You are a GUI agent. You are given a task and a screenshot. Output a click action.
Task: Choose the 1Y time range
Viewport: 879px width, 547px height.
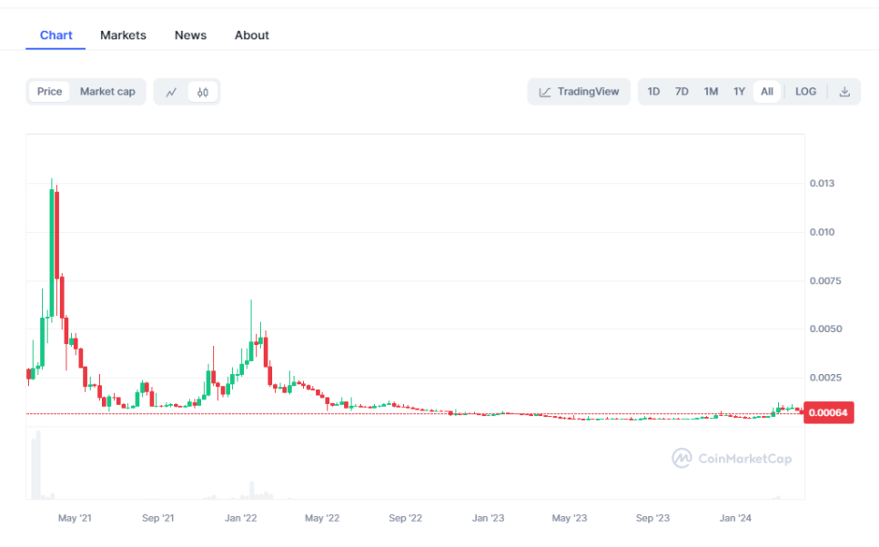[x=740, y=91]
